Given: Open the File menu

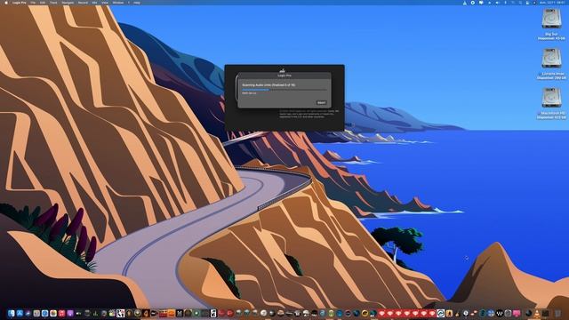Looking at the screenshot, I should click(x=33, y=3).
